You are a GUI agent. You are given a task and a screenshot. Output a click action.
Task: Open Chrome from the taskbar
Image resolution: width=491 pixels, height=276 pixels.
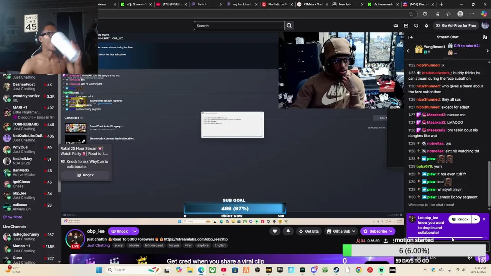(x=359, y=270)
